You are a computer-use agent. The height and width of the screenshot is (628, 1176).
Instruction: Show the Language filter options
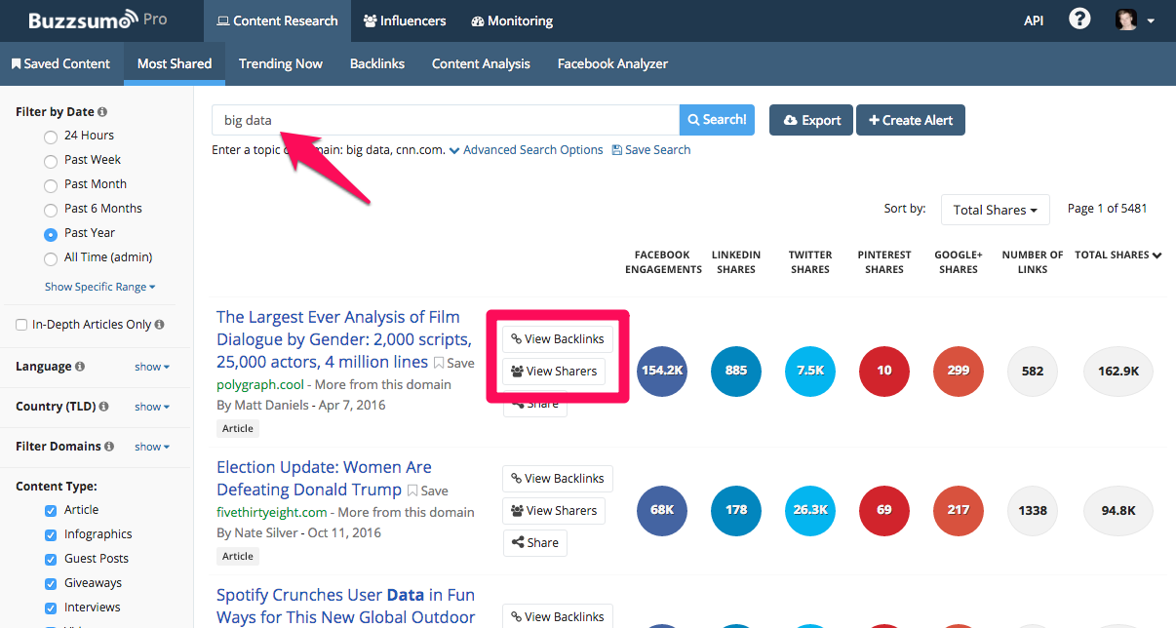pos(152,367)
